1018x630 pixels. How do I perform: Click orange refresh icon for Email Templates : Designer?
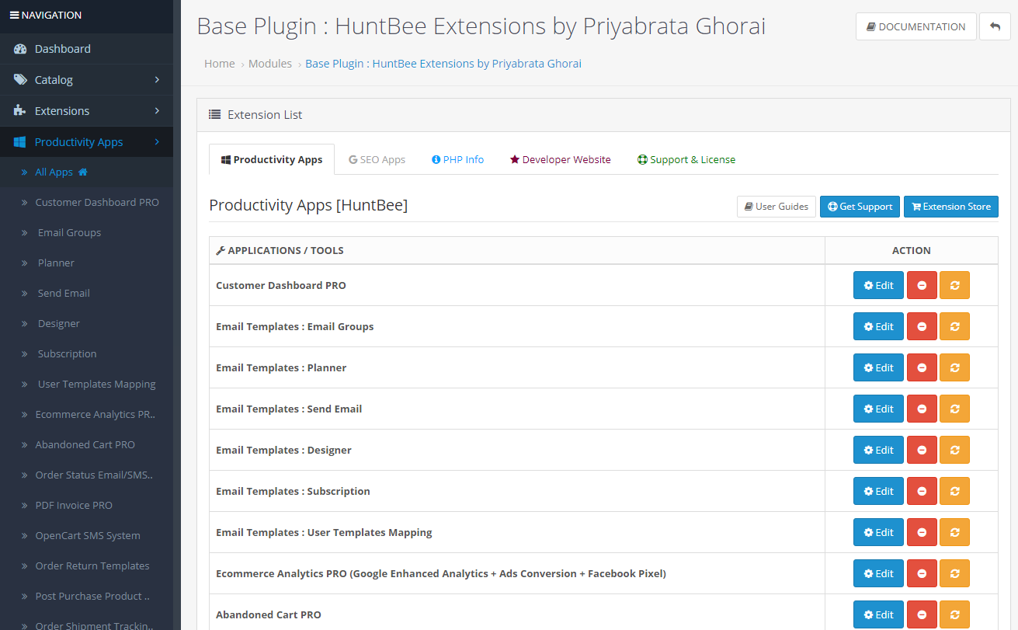954,450
